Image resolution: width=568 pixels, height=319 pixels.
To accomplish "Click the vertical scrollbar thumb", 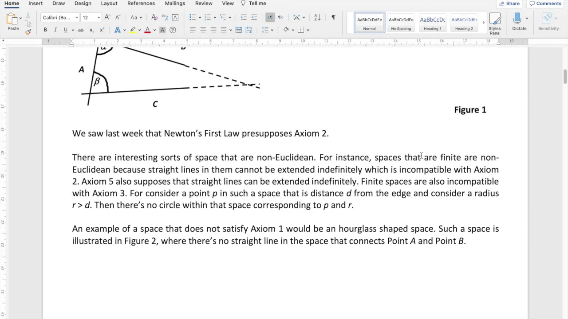I will point(565,76).
